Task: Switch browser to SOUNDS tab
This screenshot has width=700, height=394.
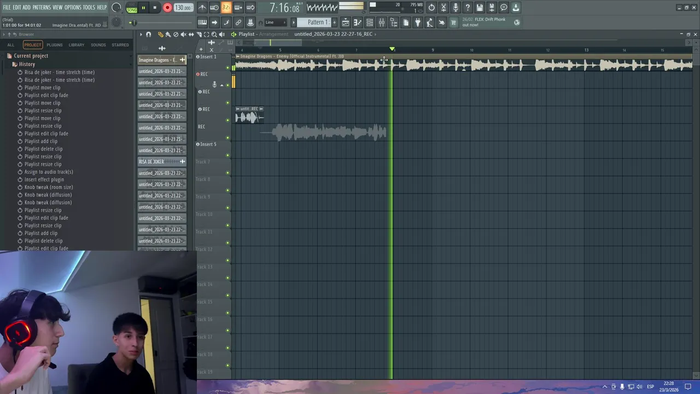Action: [x=98, y=45]
